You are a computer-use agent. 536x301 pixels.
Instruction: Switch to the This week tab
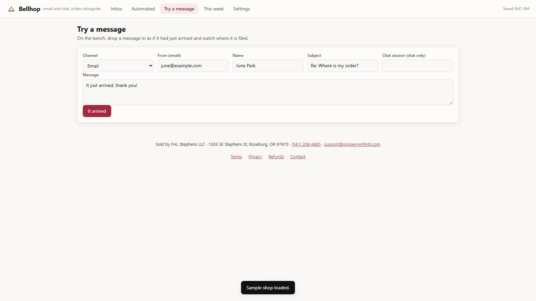(214, 9)
